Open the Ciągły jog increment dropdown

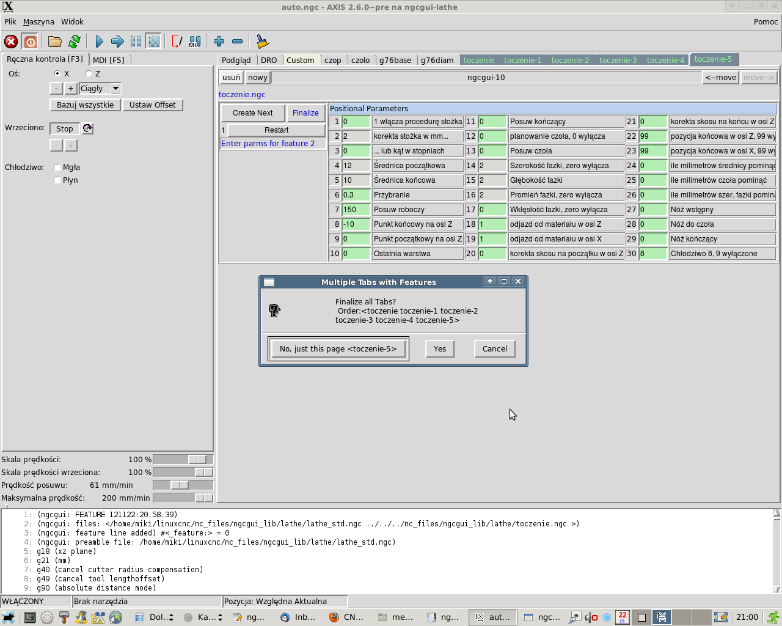point(100,89)
